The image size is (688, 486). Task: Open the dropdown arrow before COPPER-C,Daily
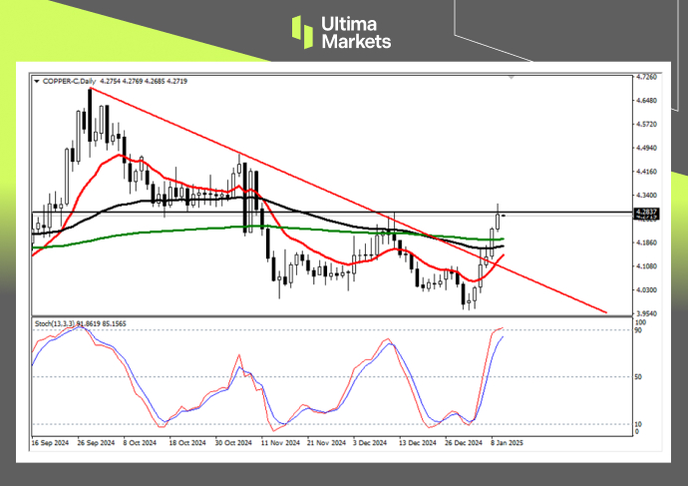point(37,80)
